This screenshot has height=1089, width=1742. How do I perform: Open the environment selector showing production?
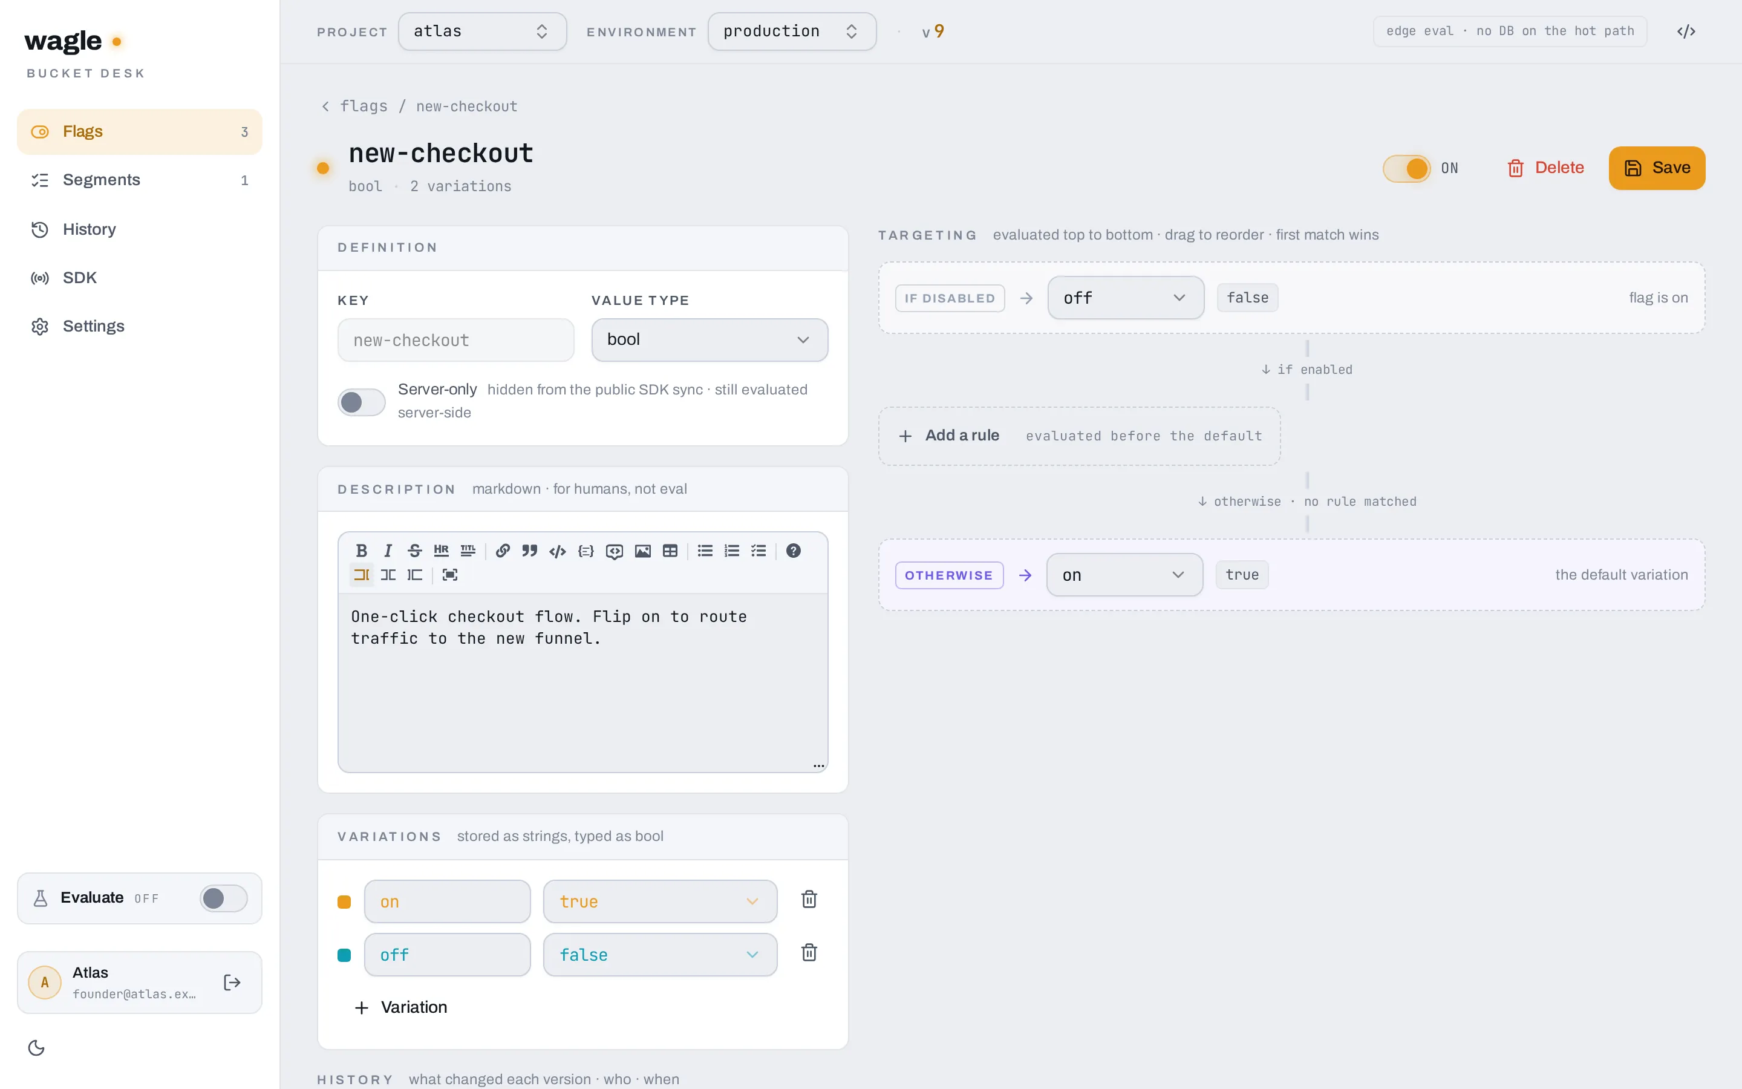pos(792,31)
